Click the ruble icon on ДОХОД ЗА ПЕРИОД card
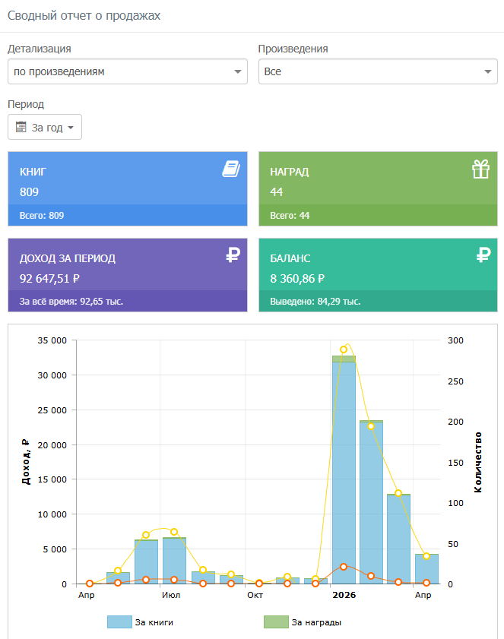This screenshot has width=504, height=639. (x=233, y=255)
